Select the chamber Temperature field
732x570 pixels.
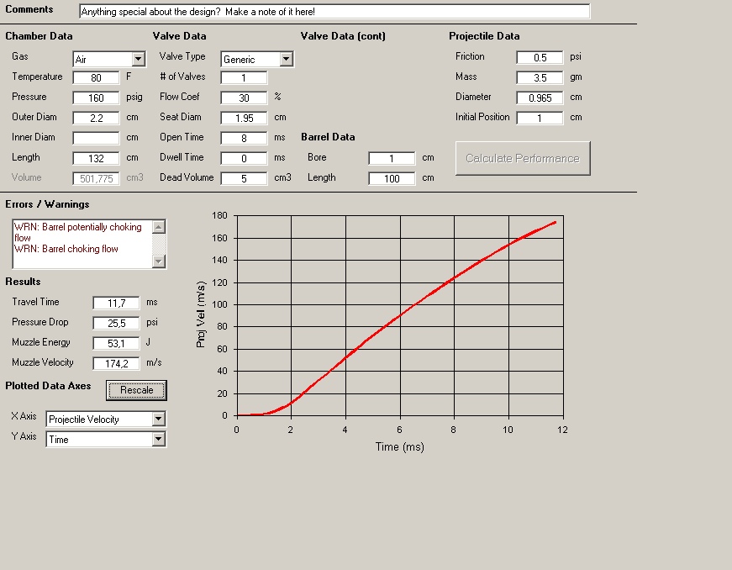coord(96,77)
